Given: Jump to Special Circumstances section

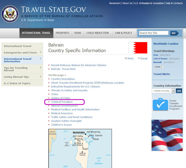Looking at the screenshot, I should (64, 106).
